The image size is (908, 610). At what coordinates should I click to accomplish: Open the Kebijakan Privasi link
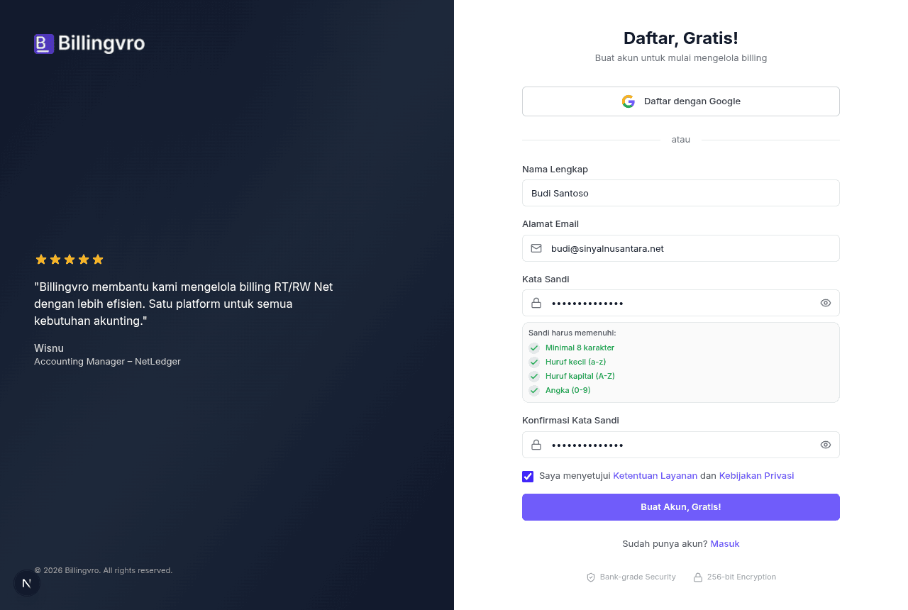click(x=757, y=476)
